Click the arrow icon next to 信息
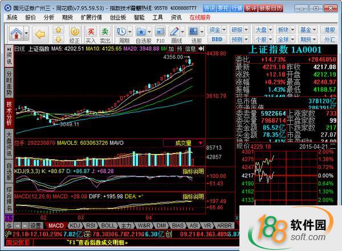This screenshot has width=342, height=251. click(201, 48)
